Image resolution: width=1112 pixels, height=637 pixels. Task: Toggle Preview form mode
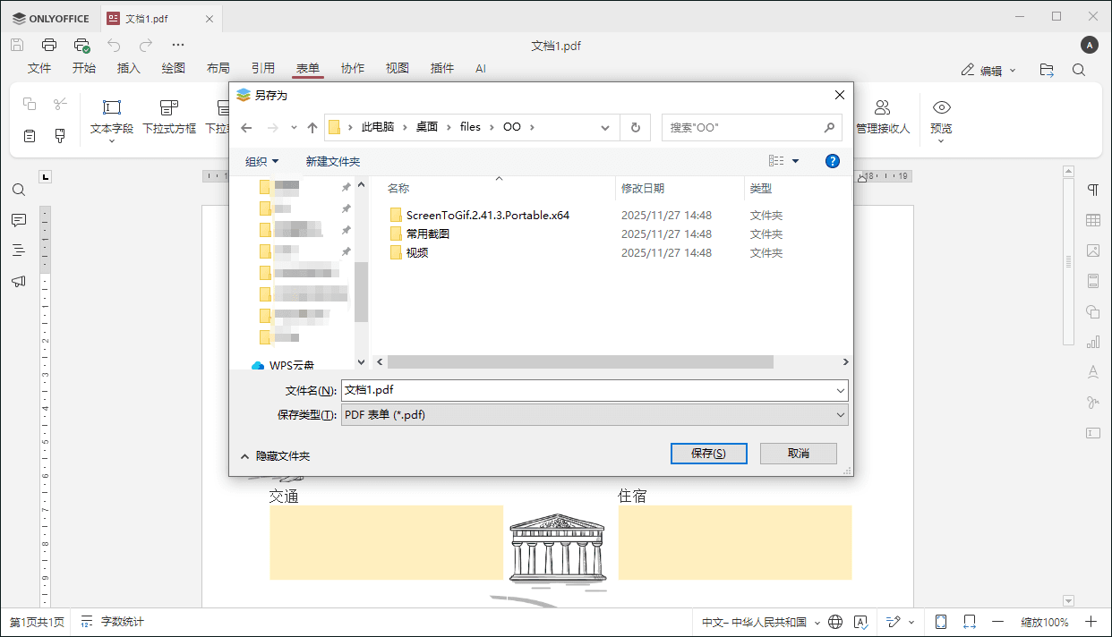[x=941, y=117]
